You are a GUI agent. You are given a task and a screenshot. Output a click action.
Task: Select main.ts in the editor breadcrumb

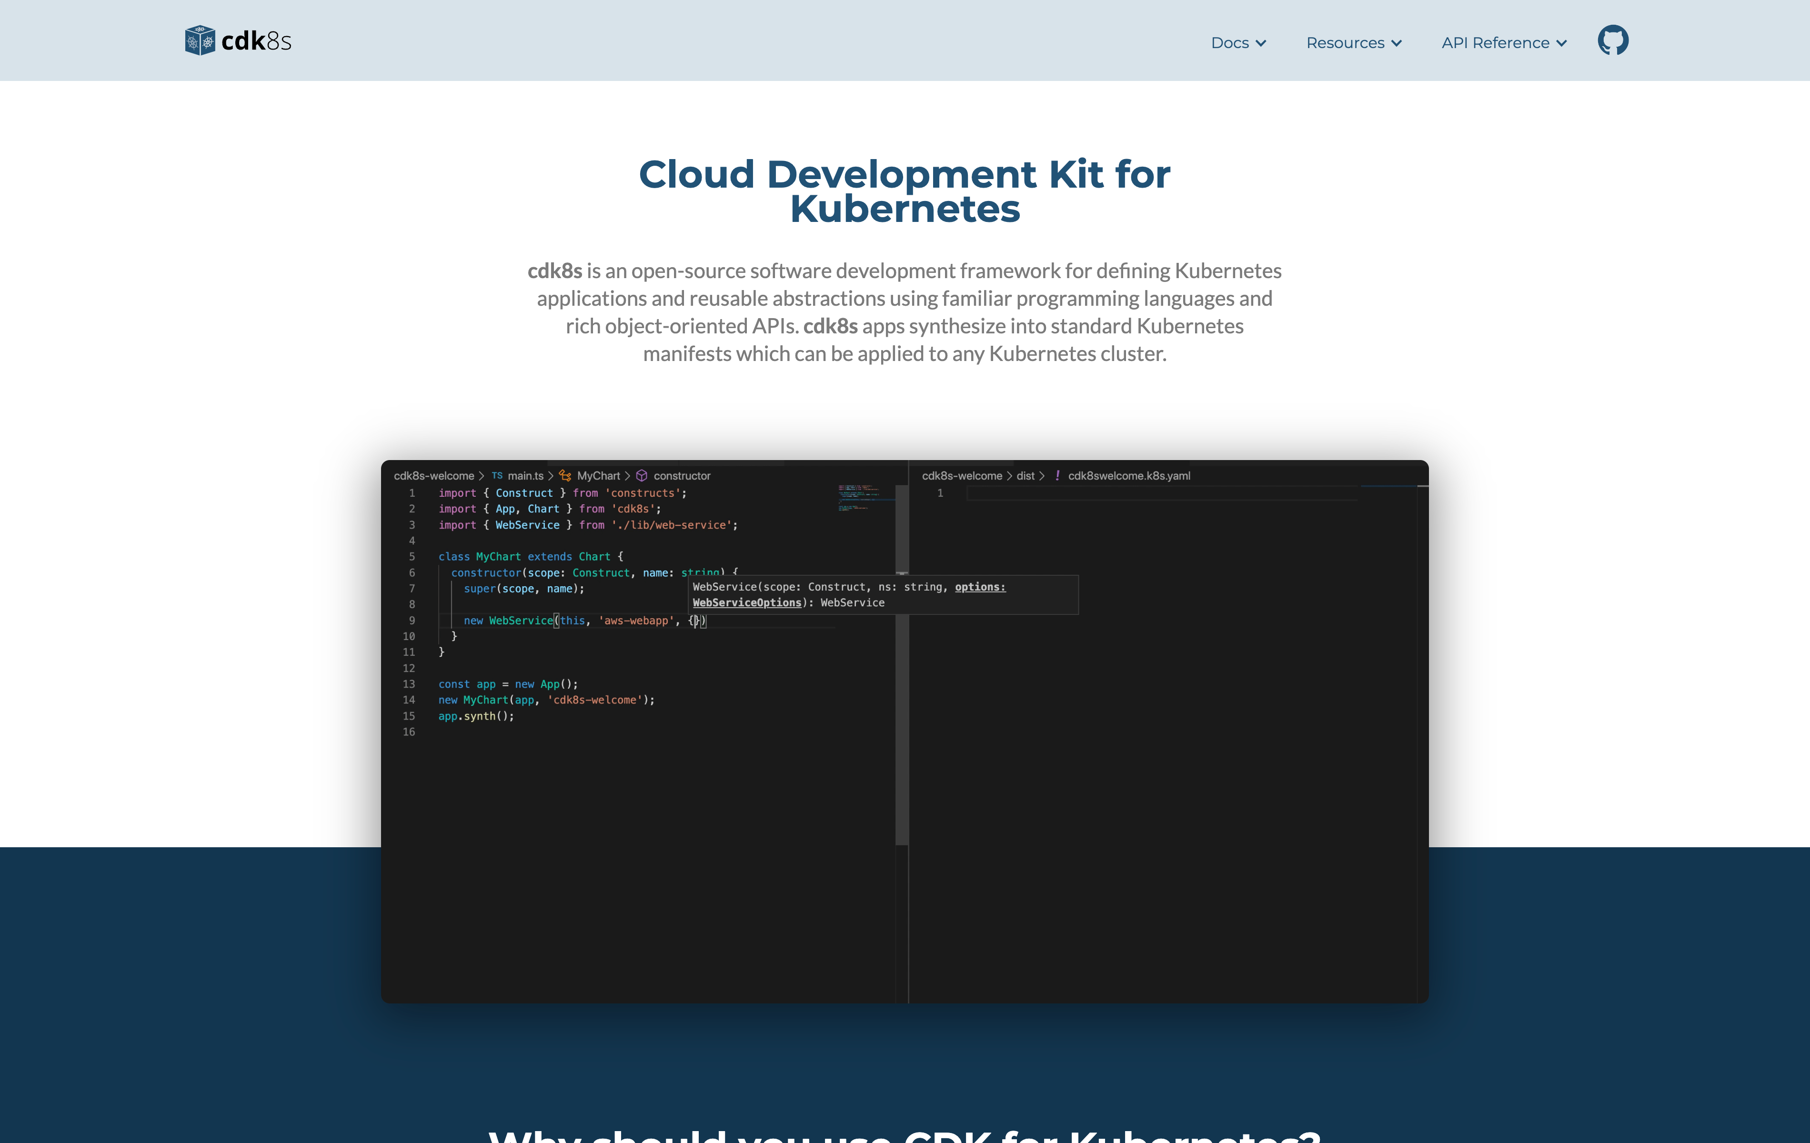pos(525,476)
